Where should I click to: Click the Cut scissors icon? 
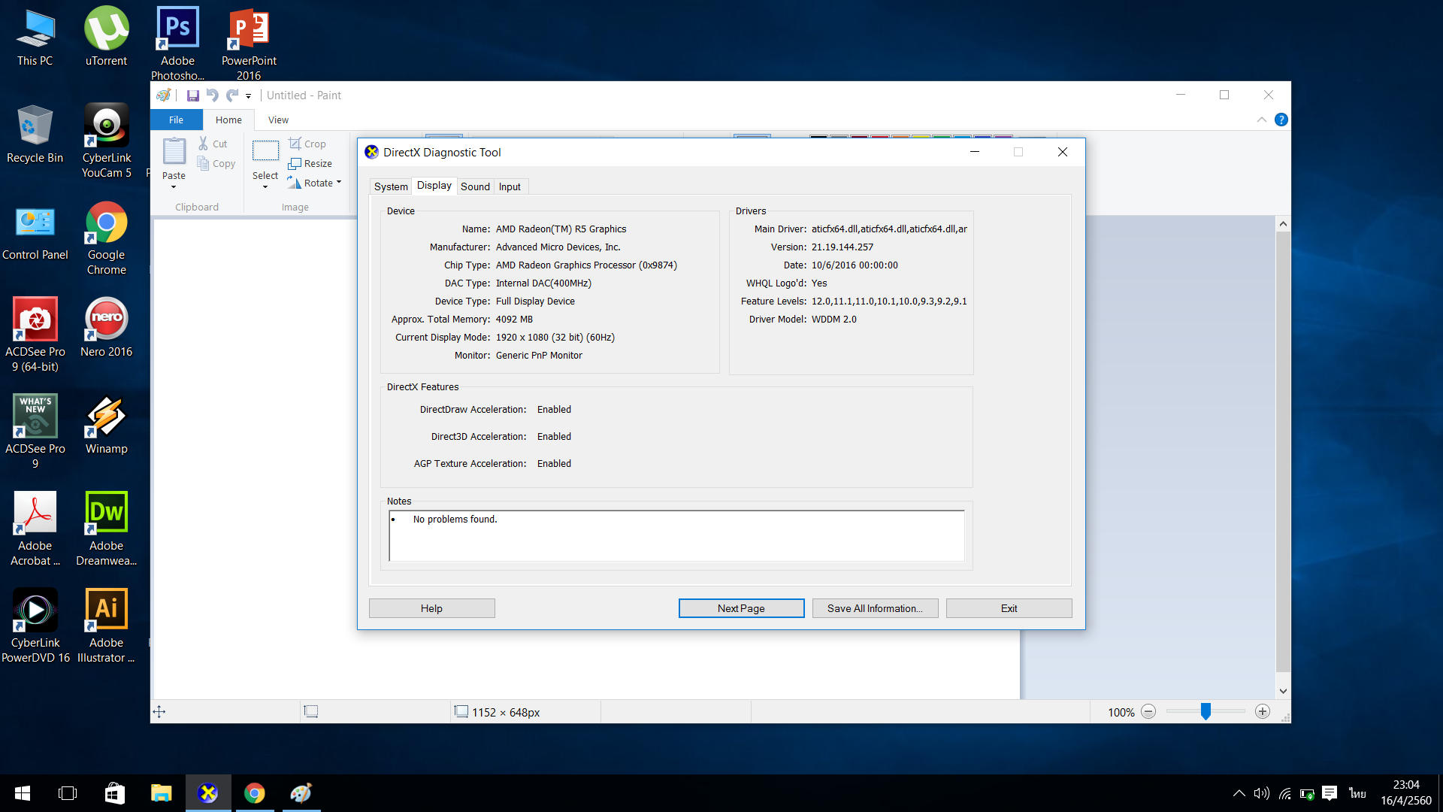click(203, 144)
